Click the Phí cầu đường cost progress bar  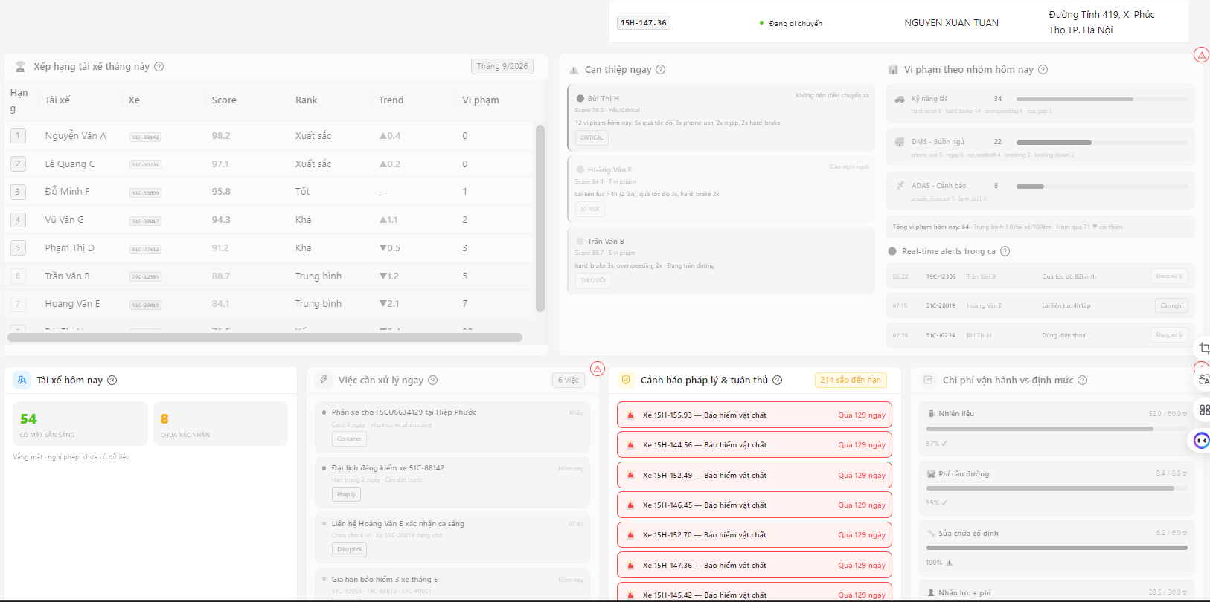point(1057,488)
